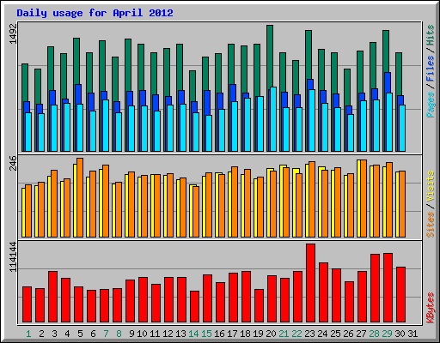Screen dimensions: 440x343
Task: Click day 1 on the x-axis
Action: (x=28, y=334)
